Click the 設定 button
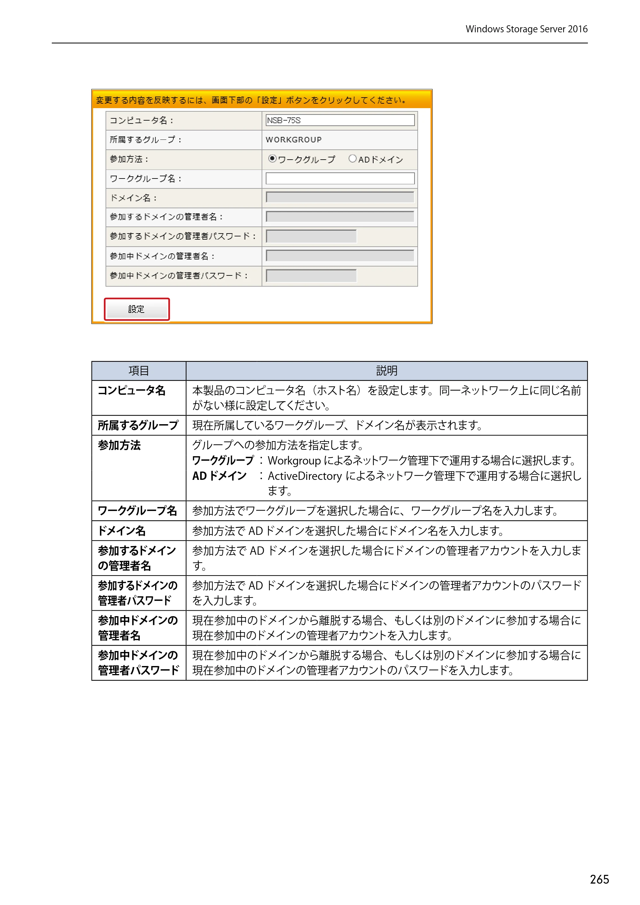This screenshot has width=640, height=905. pos(137,309)
